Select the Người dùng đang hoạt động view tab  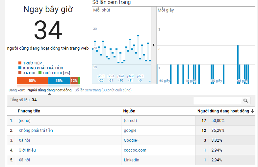point(49,90)
